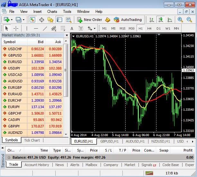Toggle the Navigator favorites folder icon
This screenshot has height=177, width=197.
(x=50, y=20)
